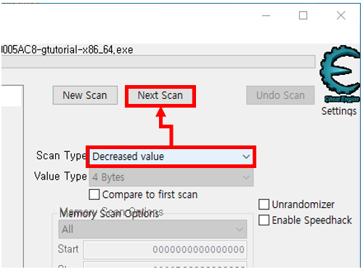Click the Value Type label
The width and height of the screenshot is (363, 272).
click(x=60, y=176)
